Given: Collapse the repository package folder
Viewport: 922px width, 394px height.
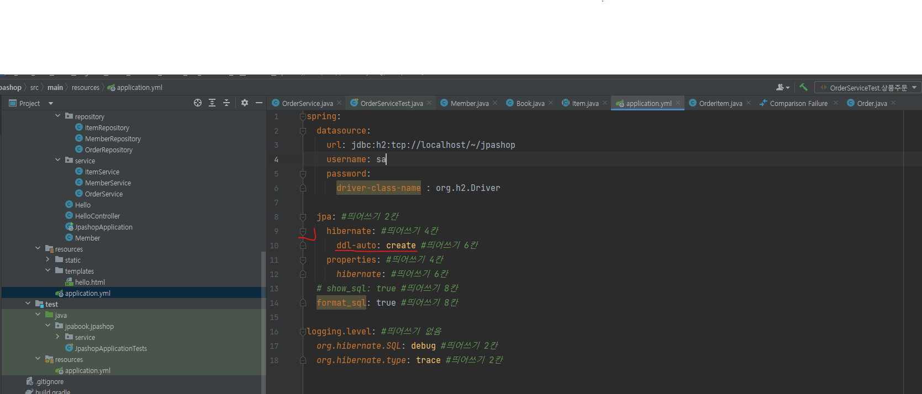Looking at the screenshot, I should pyautogui.click(x=58, y=116).
